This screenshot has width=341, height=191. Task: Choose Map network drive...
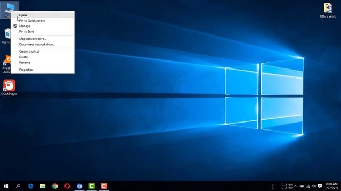point(43,39)
